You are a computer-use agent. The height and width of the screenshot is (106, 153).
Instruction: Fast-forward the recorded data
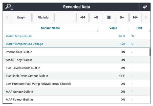point(136,17)
